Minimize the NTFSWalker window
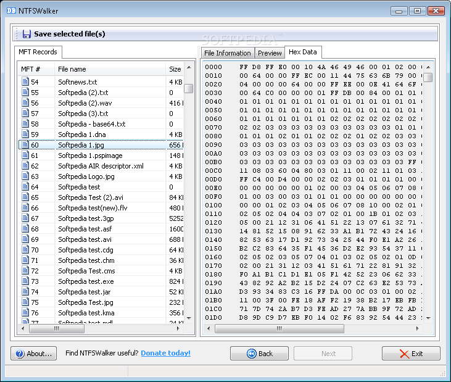 (x=399, y=11)
